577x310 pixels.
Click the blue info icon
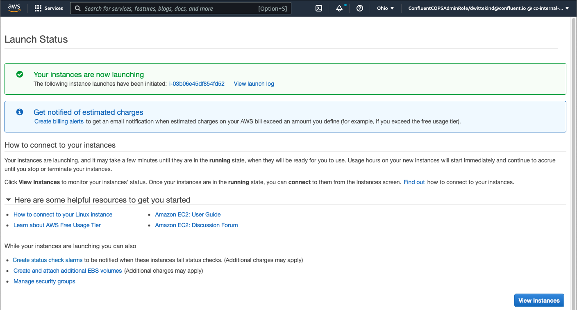click(x=19, y=112)
